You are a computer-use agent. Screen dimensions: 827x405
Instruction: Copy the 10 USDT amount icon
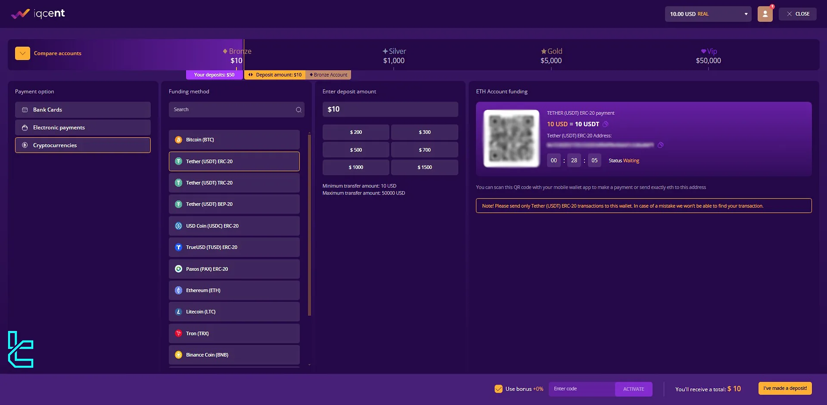pyautogui.click(x=605, y=124)
